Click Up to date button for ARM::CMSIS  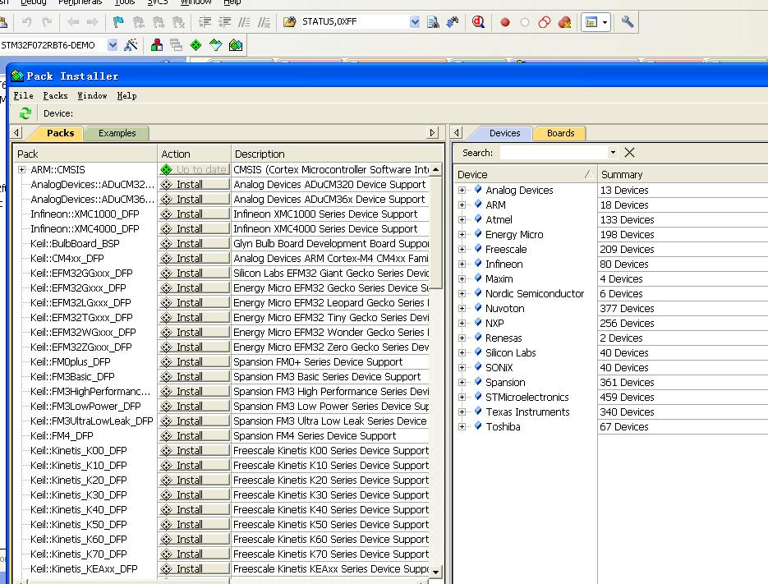tap(194, 169)
